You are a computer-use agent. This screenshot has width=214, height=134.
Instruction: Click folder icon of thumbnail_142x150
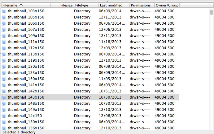click(4, 91)
